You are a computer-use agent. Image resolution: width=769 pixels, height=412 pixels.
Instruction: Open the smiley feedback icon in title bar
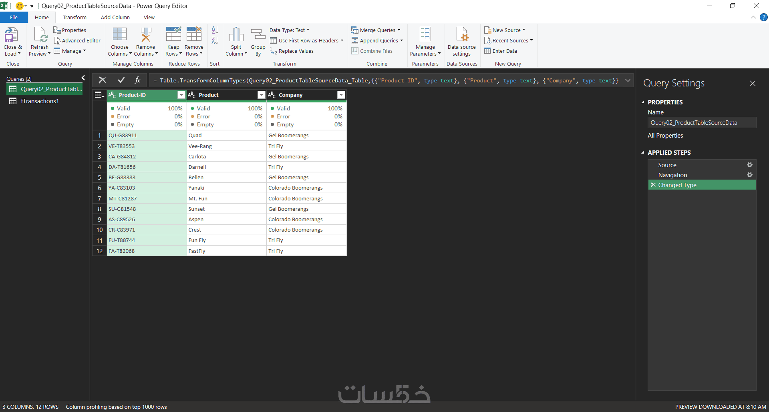tap(19, 6)
